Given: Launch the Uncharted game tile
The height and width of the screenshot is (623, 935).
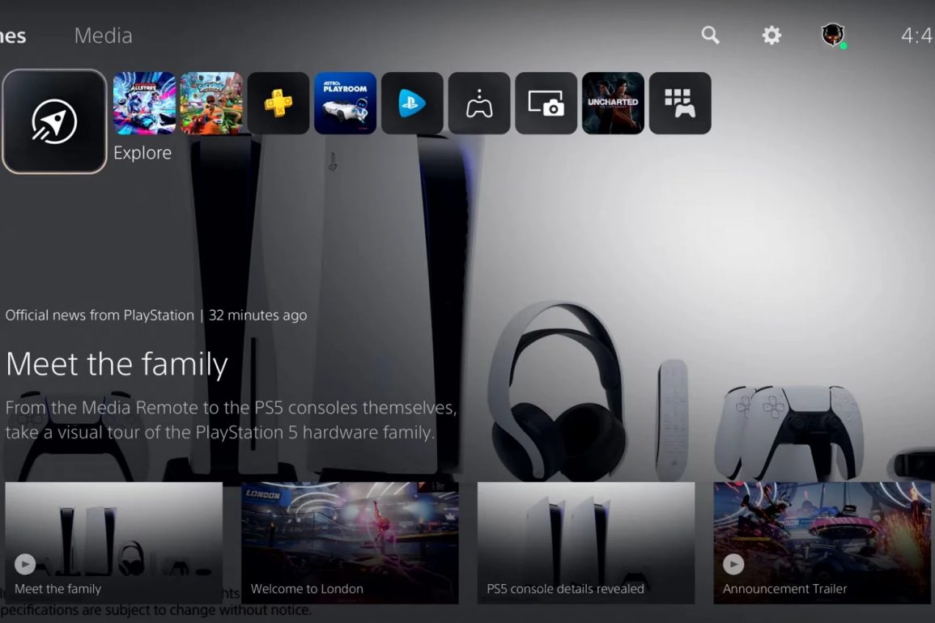Looking at the screenshot, I should click(x=613, y=103).
